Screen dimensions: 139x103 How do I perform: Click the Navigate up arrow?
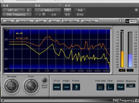click(11, 81)
